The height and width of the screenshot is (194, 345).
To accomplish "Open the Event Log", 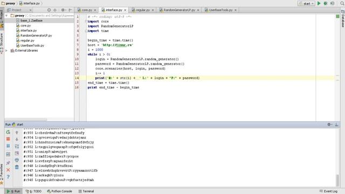I will tap(328, 191).
